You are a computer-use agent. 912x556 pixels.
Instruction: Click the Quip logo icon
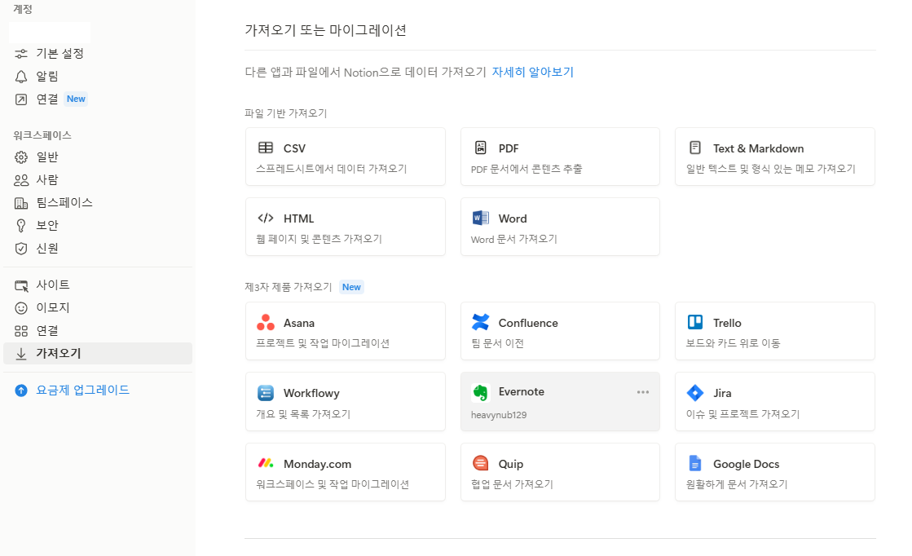point(480,464)
